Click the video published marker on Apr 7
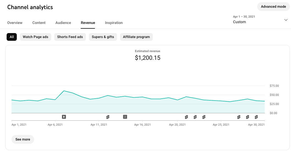 click(x=64, y=117)
